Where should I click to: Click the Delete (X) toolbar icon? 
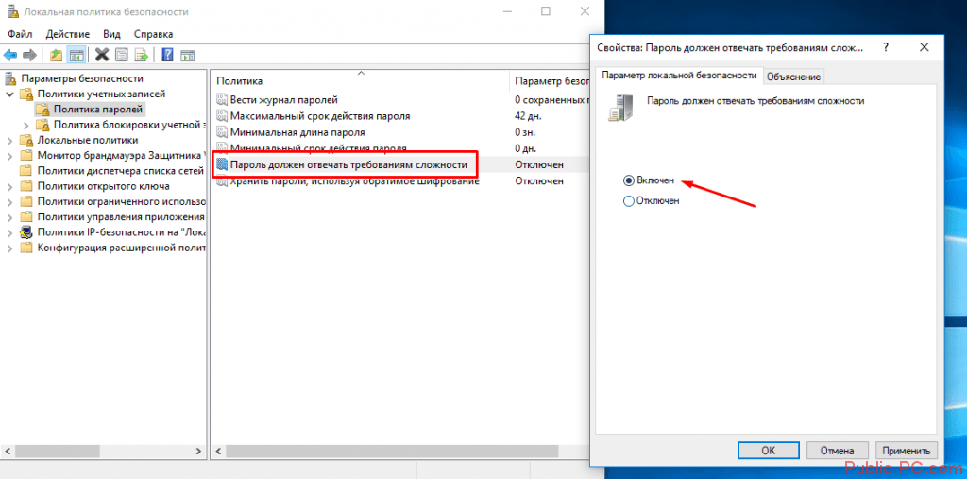101,55
